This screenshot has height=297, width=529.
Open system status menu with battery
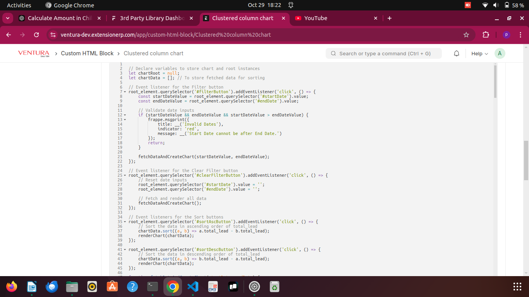point(503,5)
